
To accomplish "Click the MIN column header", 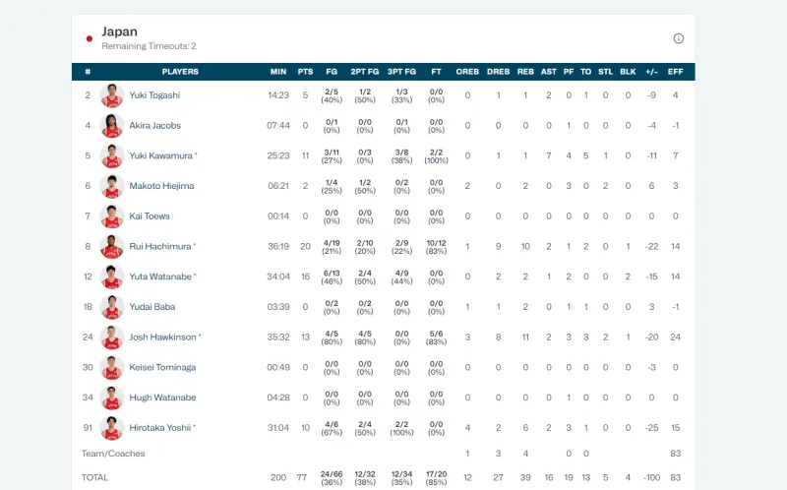I will [x=278, y=72].
